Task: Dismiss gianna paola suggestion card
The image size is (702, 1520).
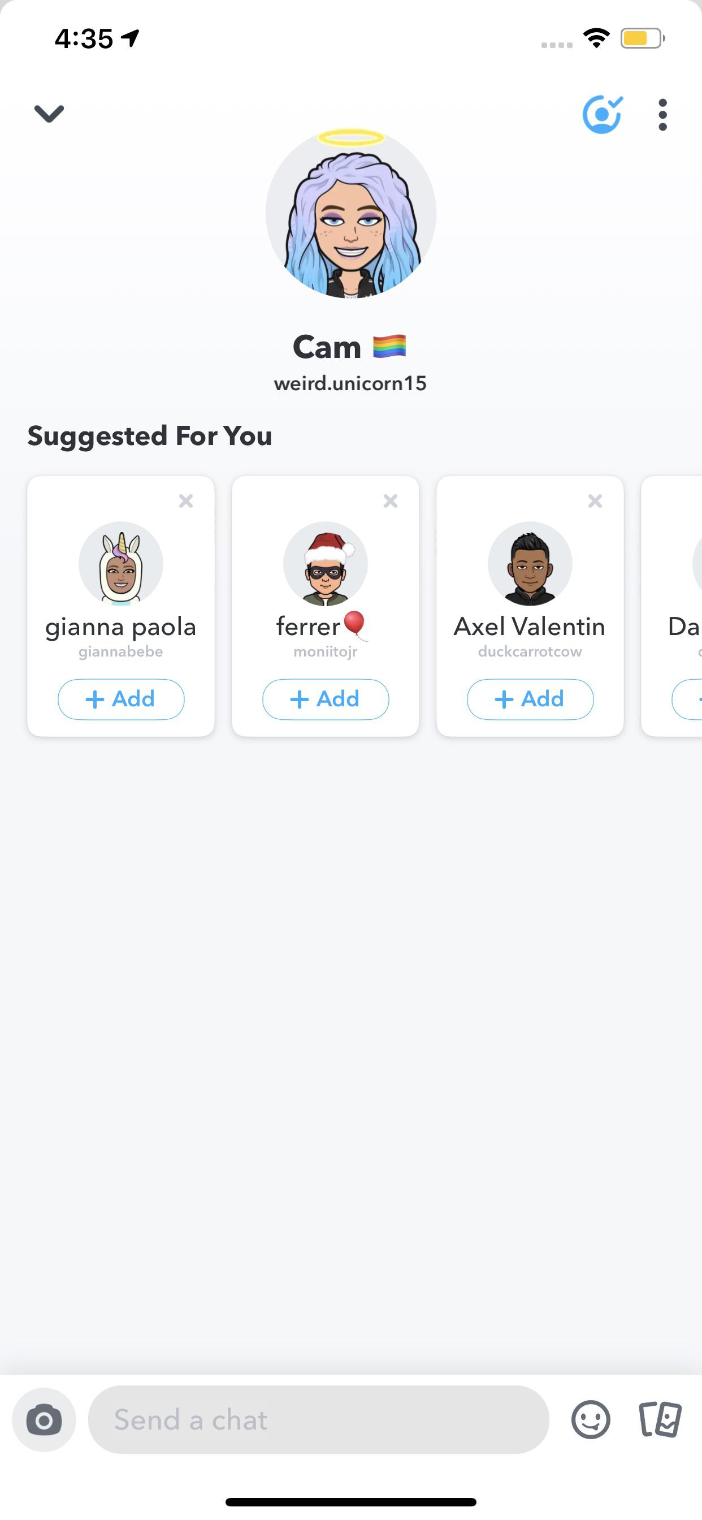Action: [x=186, y=501]
